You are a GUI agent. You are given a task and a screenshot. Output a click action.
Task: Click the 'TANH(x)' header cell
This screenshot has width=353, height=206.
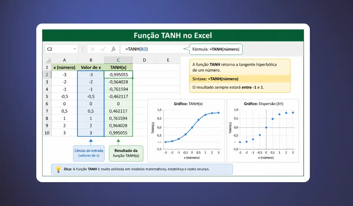coord(118,67)
